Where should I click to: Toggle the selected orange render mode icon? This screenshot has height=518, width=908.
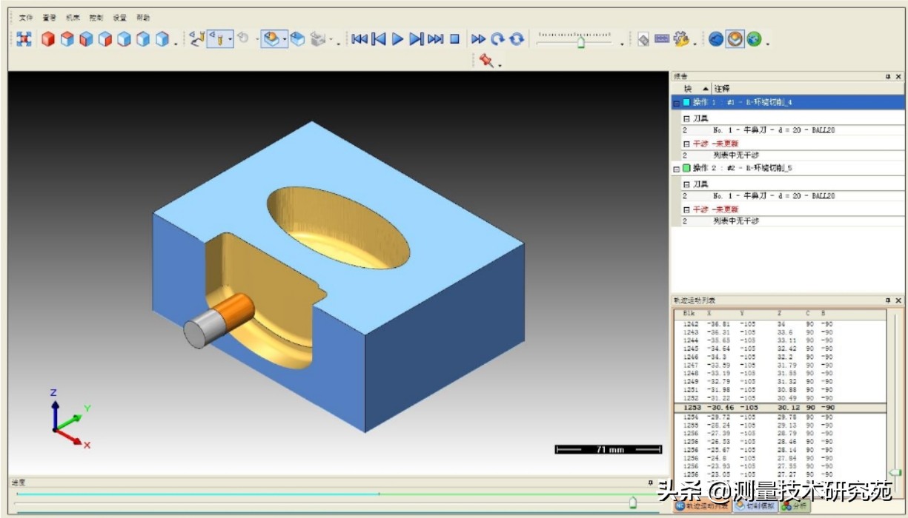[735, 39]
